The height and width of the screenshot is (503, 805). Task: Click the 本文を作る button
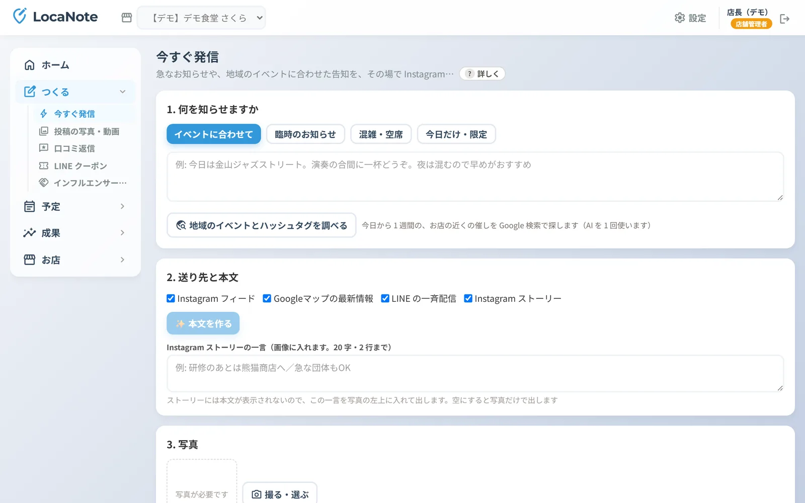click(x=203, y=323)
